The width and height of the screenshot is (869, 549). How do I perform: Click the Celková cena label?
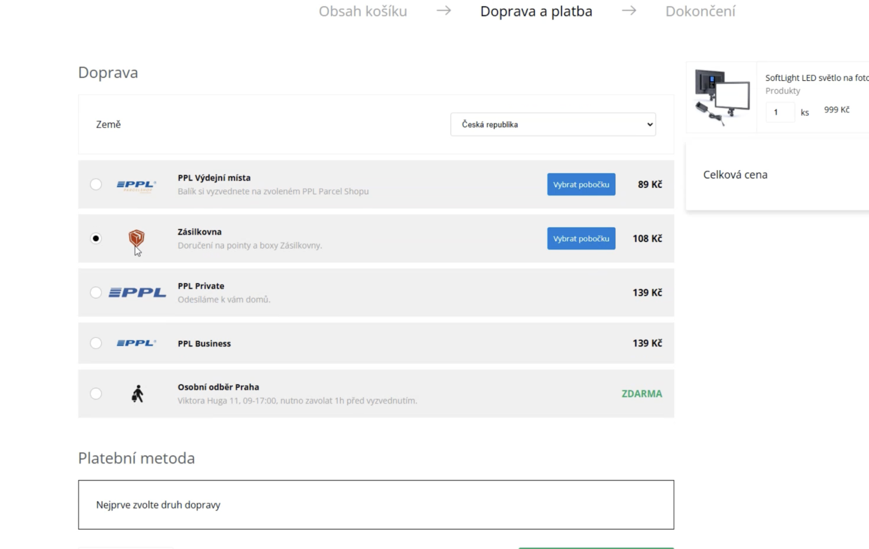(735, 175)
